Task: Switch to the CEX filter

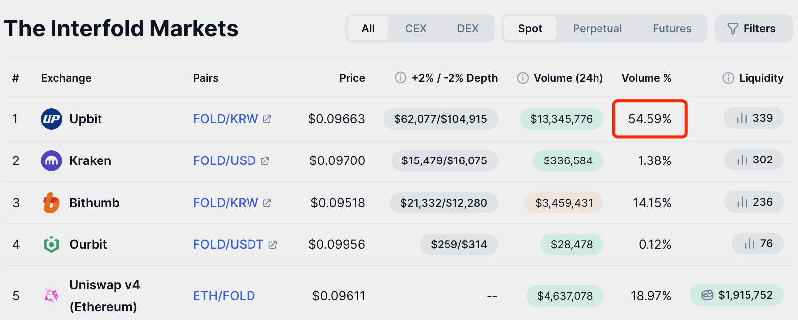Action: 416,29
